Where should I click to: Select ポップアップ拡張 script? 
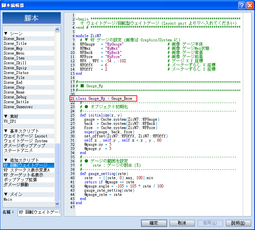pos(28,180)
